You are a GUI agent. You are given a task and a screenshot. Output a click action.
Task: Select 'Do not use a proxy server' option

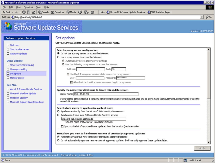click(x=58, y=53)
